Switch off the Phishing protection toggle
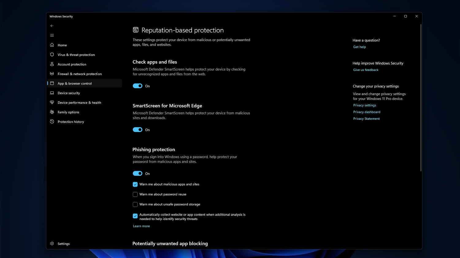Viewport: 460px width, 258px height. (x=137, y=174)
